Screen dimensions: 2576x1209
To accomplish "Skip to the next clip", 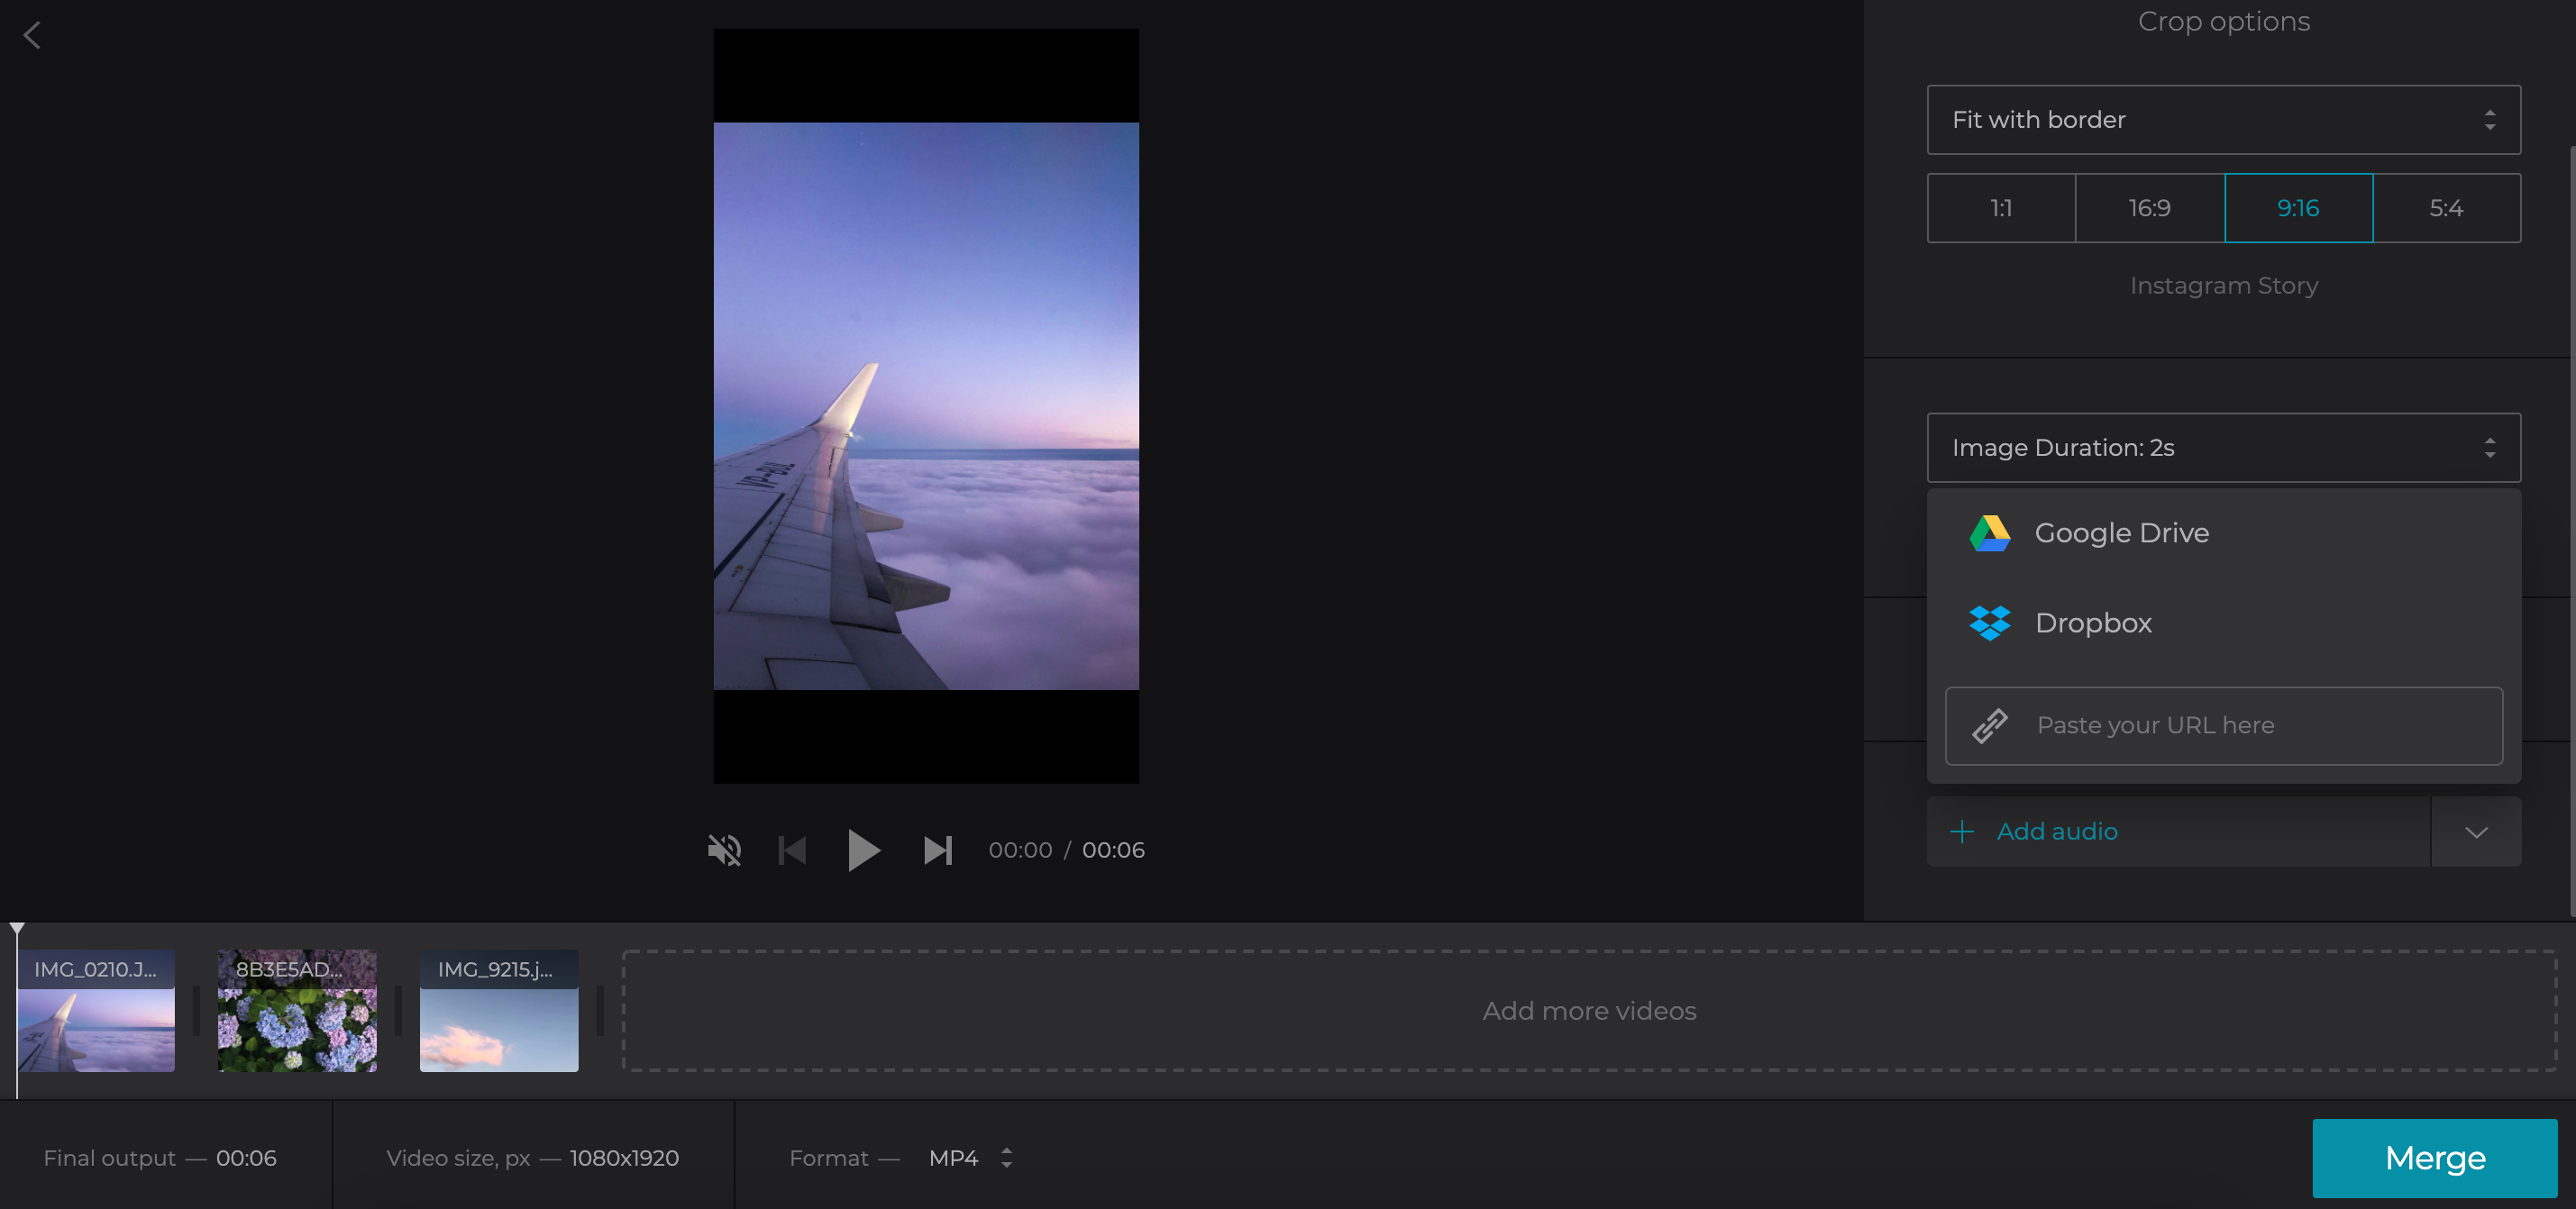I will point(938,850).
